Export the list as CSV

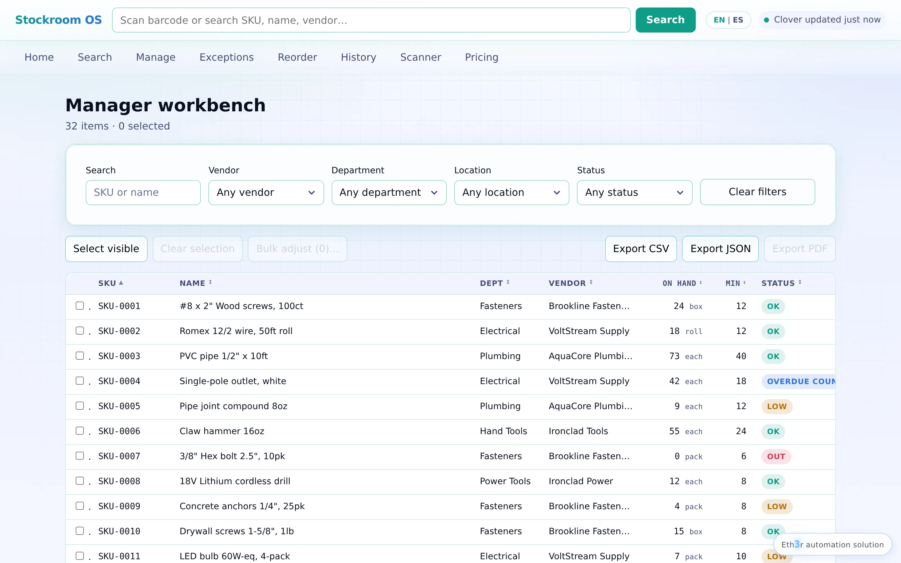click(641, 249)
